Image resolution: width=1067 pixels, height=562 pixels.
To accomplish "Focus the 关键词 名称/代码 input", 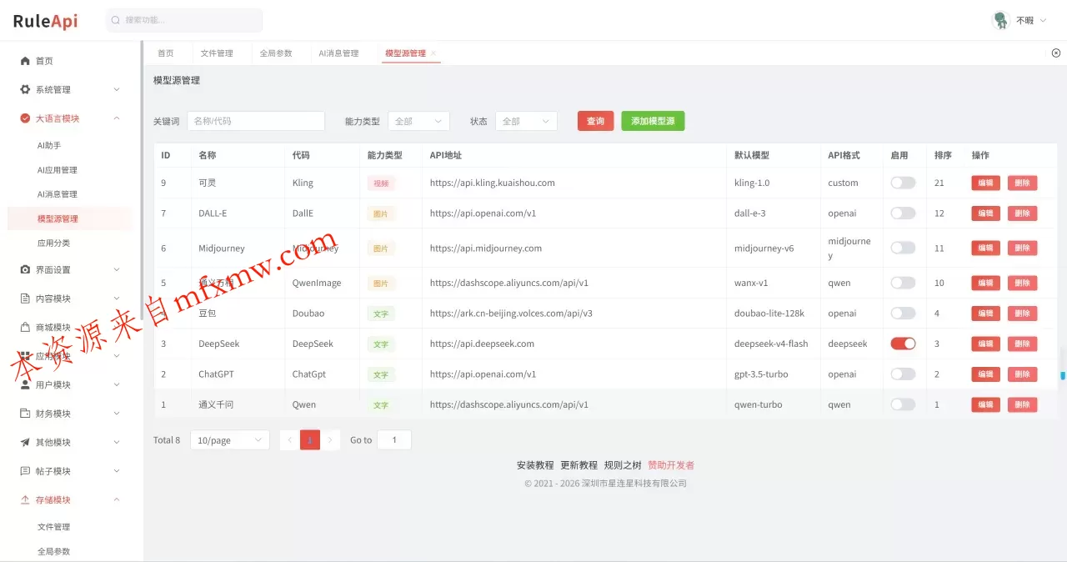I will 256,121.
